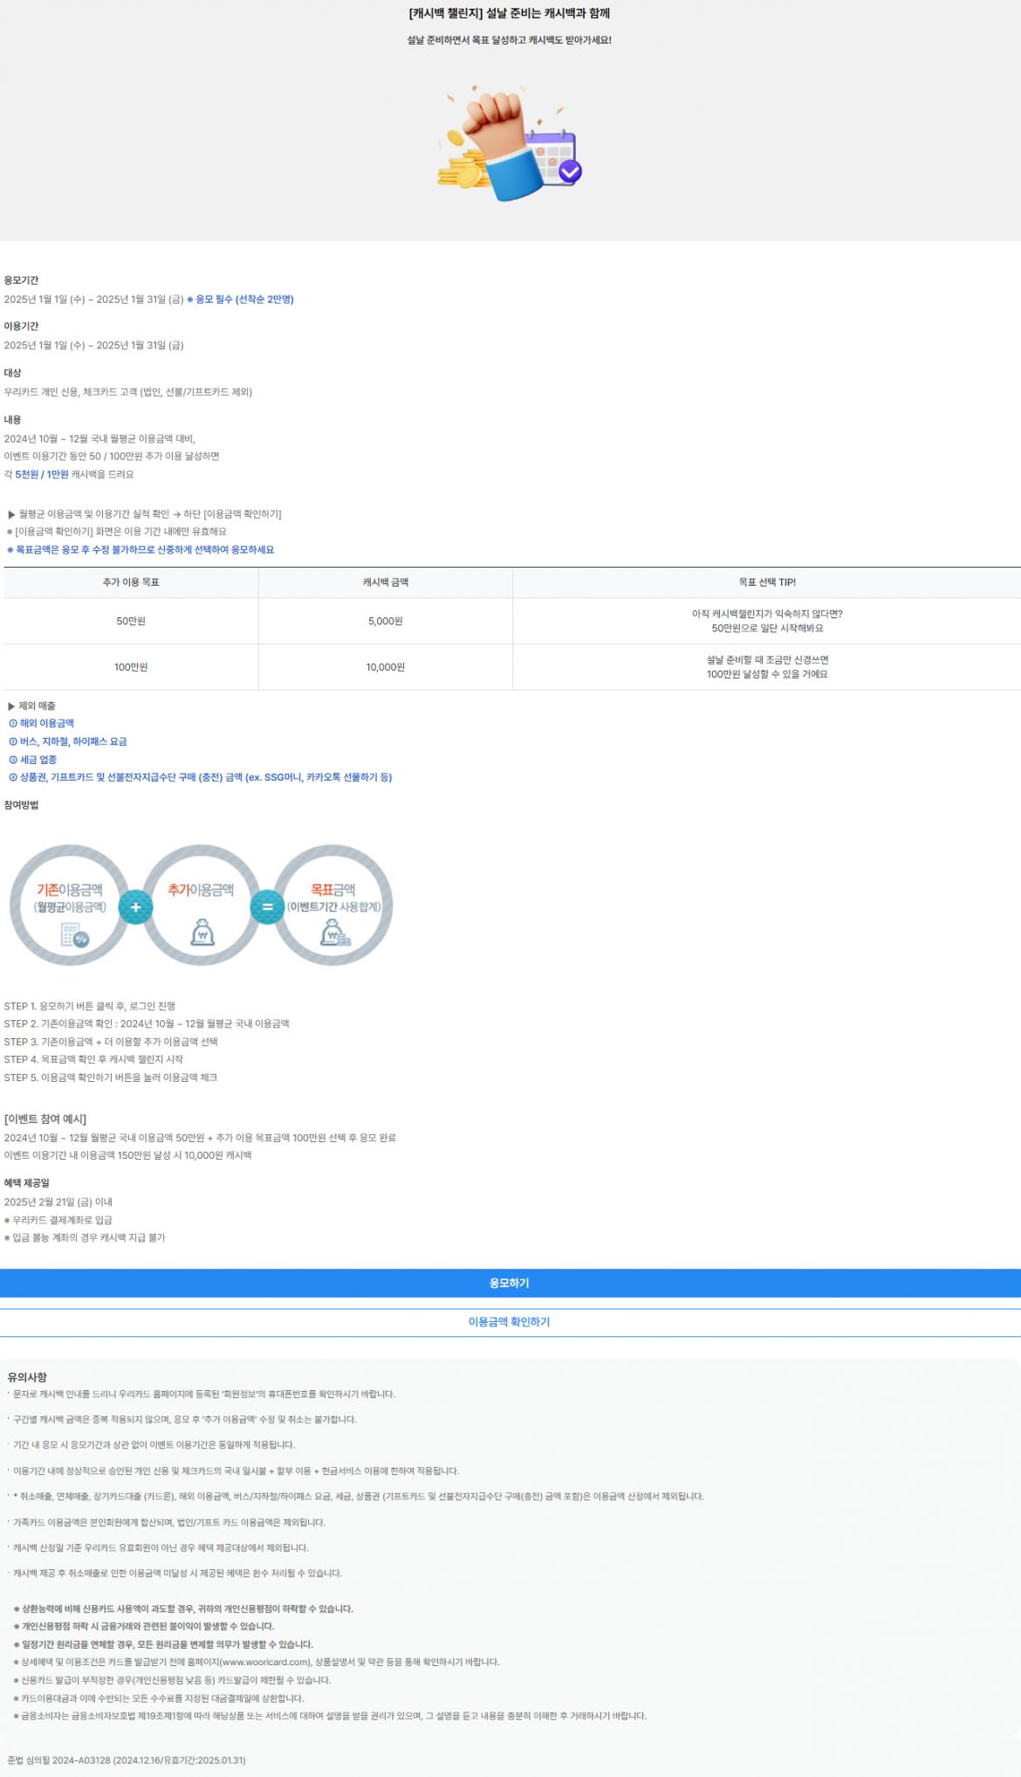Image resolution: width=1021 pixels, height=1777 pixels.
Task: Click the 50만원으로 일단 시작해봐요 tip cell
Action: (x=767, y=621)
